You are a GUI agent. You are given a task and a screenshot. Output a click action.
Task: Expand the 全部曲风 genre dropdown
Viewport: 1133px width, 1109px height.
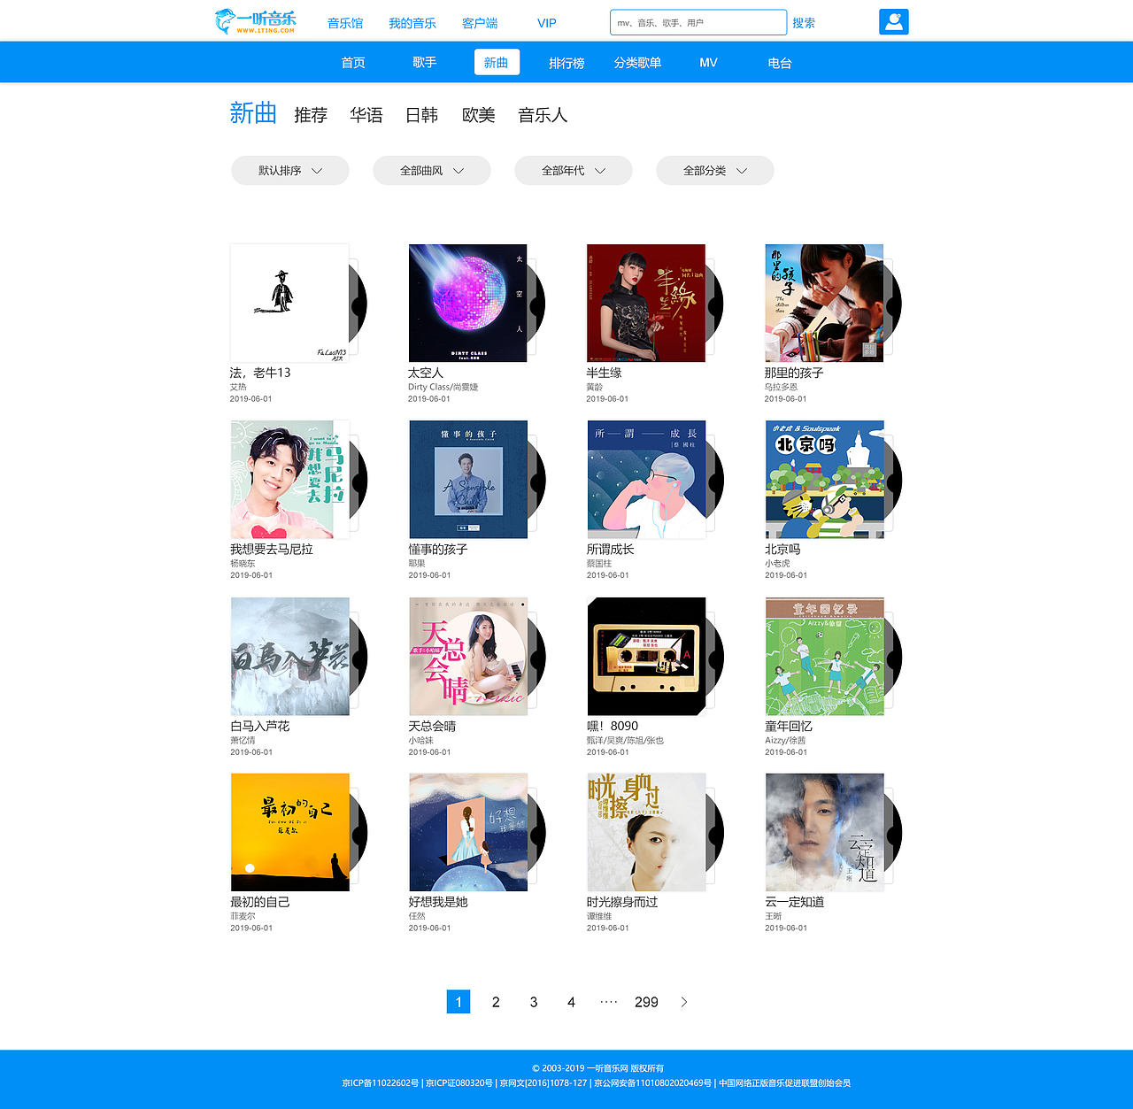click(x=432, y=171)
